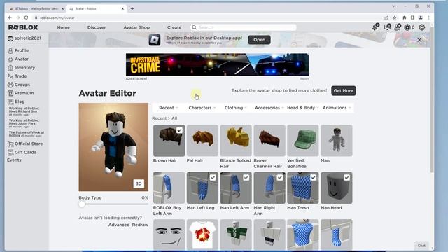Click the Open desktop app button
448x252 pixels.
pos(259,40)
